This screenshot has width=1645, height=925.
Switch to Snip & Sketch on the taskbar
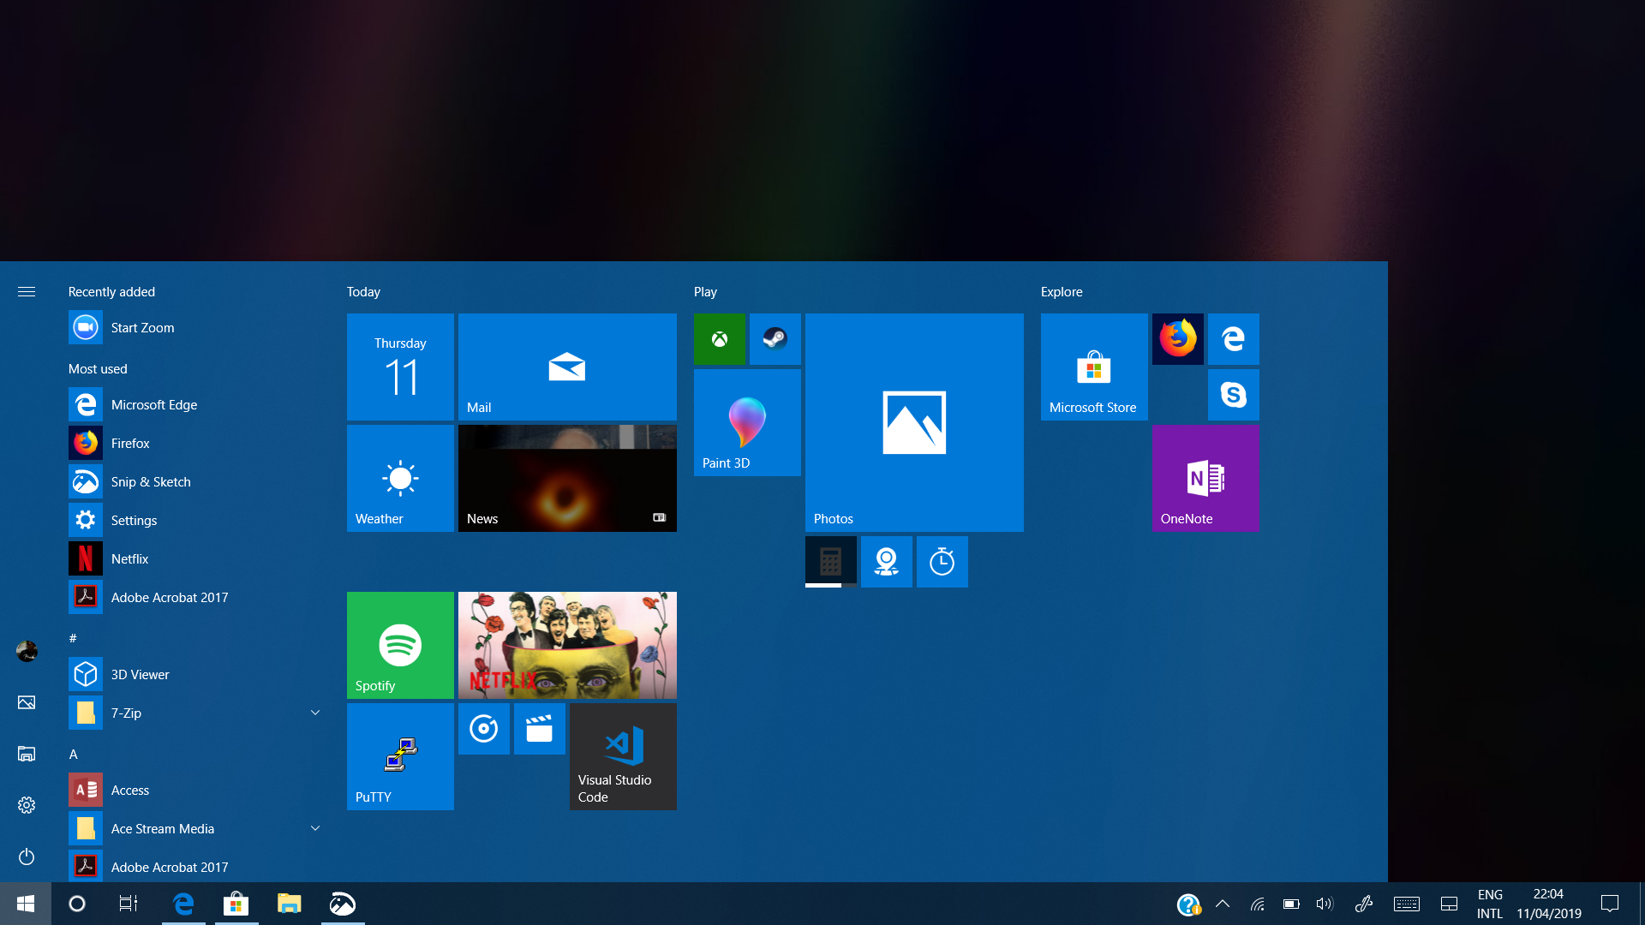pos(343,904)
